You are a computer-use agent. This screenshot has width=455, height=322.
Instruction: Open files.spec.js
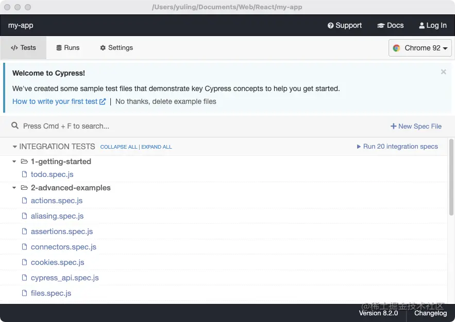coord(51,293)
